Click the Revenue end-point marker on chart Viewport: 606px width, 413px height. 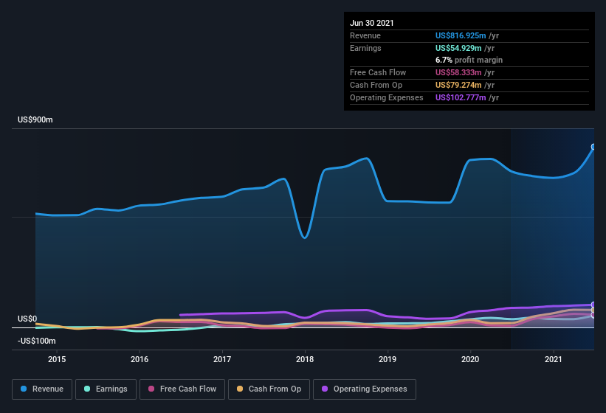click(593, 147)
